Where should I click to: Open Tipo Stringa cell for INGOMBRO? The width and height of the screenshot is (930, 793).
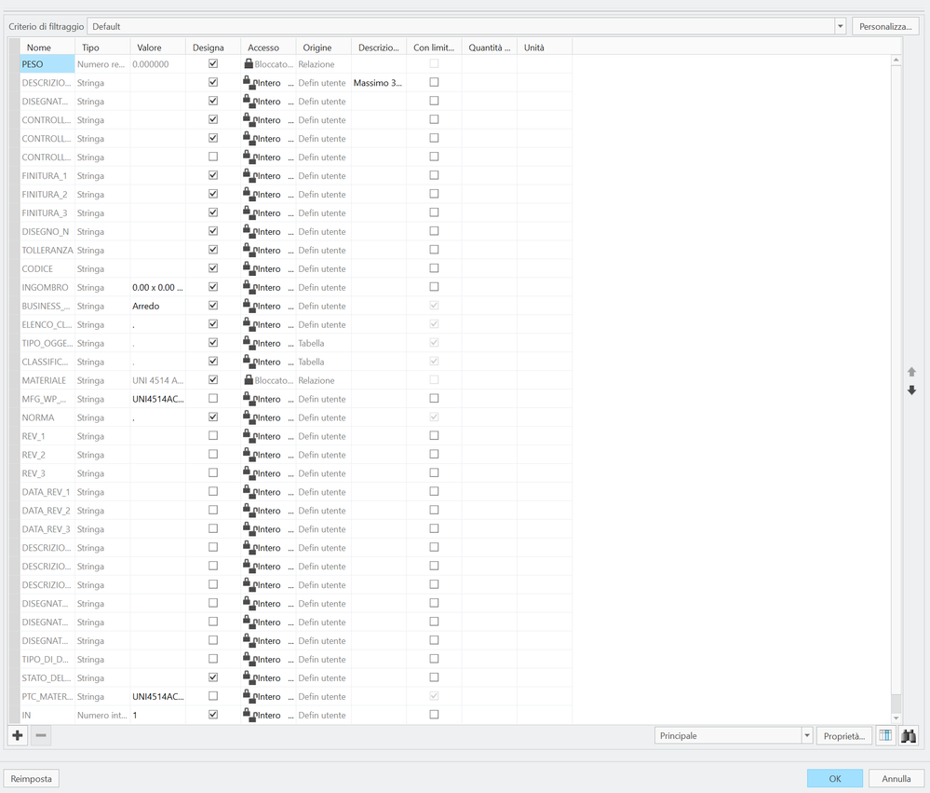pyautogui.click(x=102, y=287)
